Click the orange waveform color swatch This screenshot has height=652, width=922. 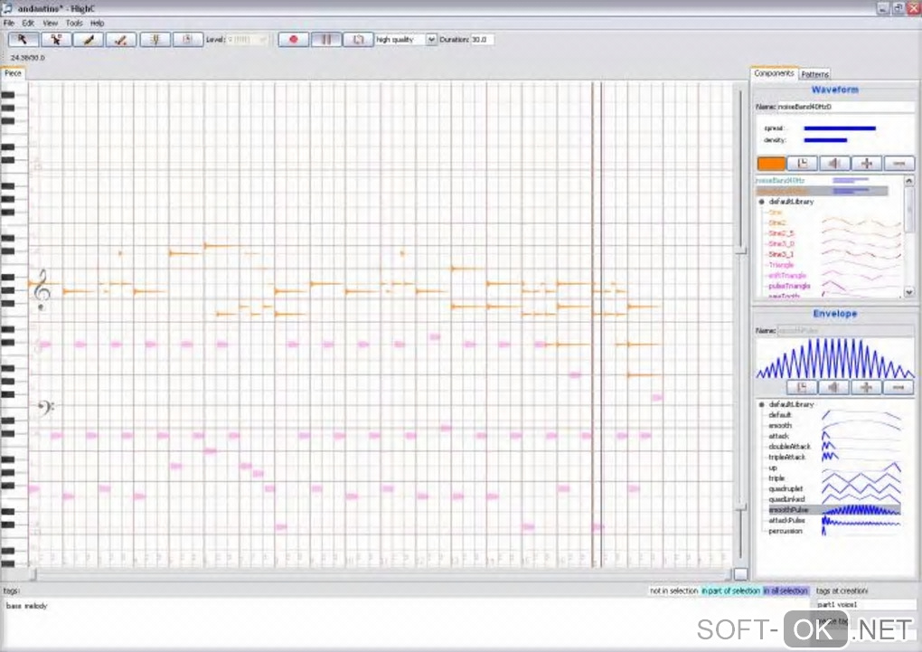coord(771,164)
